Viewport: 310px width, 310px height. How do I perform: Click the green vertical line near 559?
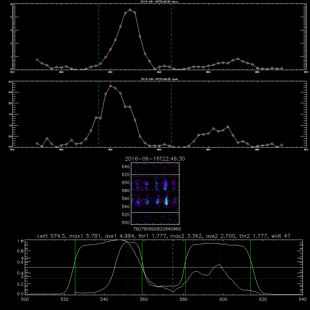pyautogui.click(x=142, y=267)
